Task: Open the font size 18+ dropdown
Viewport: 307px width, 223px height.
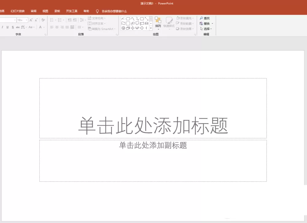Action: click(26, 20)
